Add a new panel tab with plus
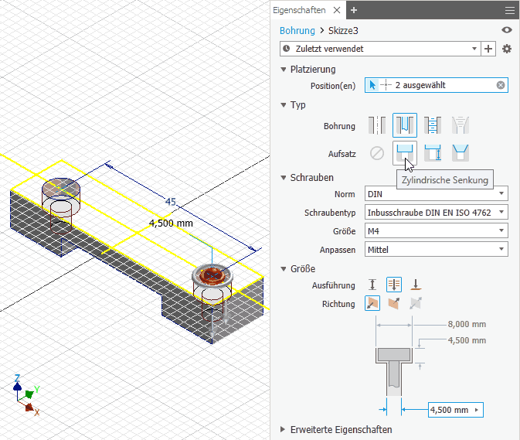 [x=354, y=10]
